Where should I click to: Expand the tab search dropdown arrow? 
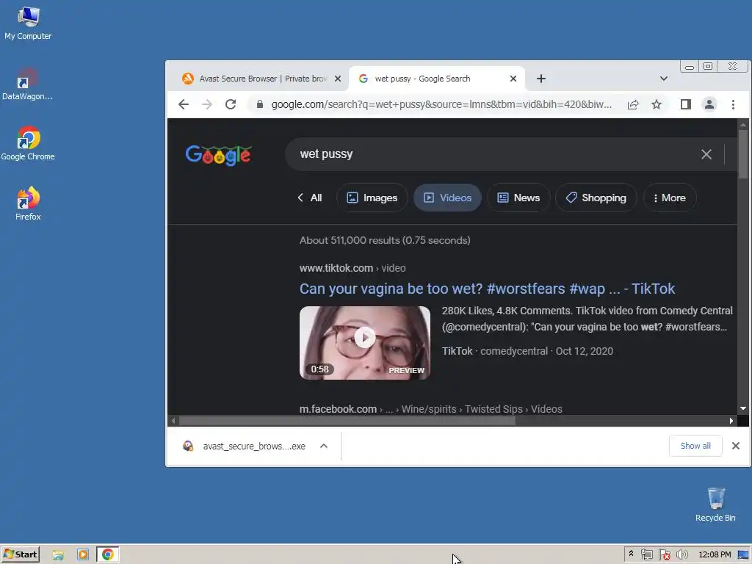[x=664, y=79]
